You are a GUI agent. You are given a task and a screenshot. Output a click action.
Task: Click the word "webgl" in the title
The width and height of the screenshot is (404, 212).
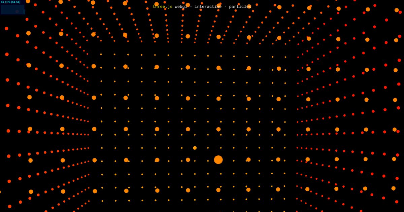(x=181, y=7)
